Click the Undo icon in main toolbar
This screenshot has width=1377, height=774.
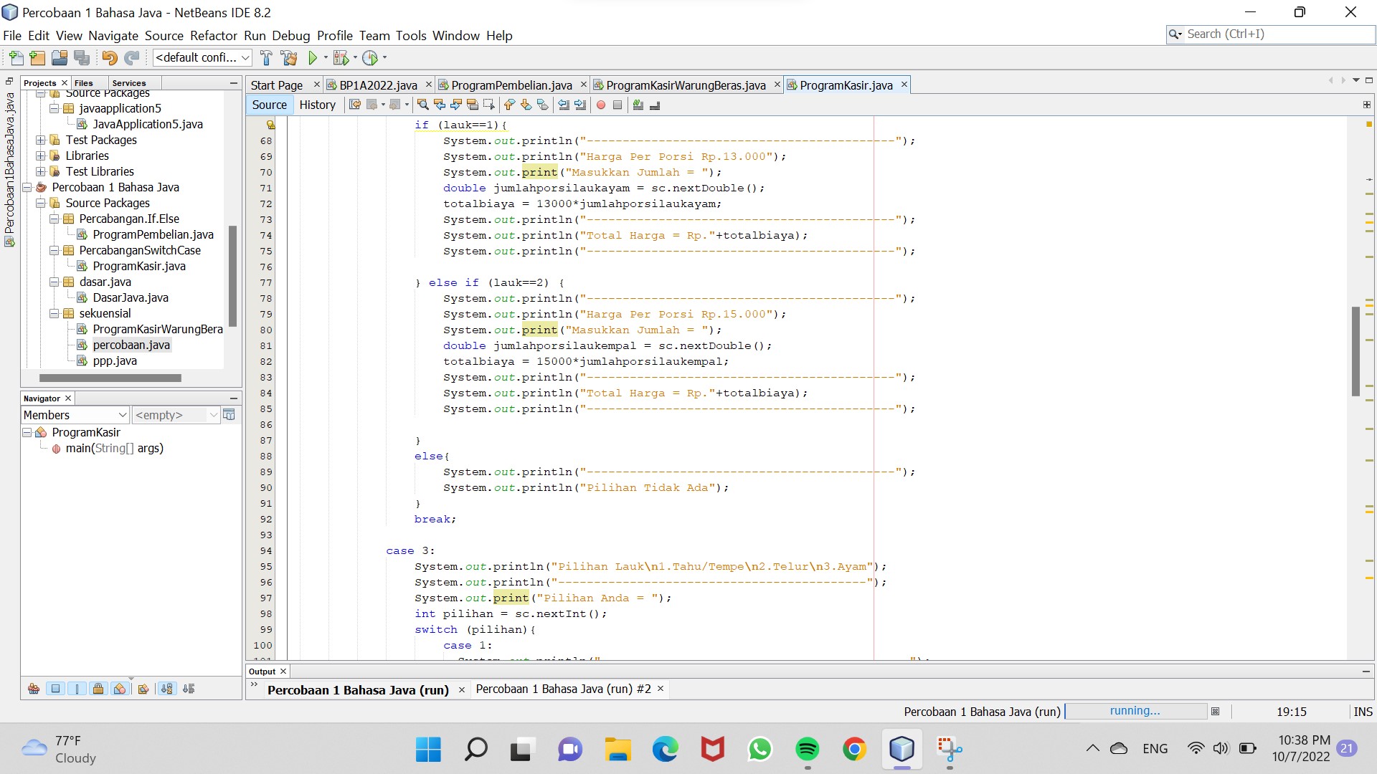point(109,58)
